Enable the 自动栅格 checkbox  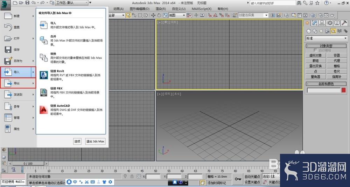[x=315, y=51]
